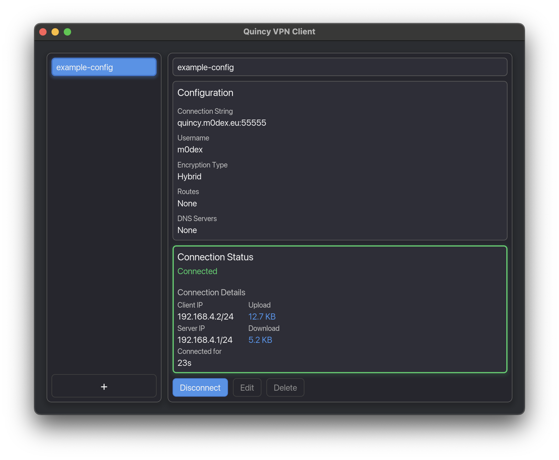
Task: Click the example-config name field
Action: (x=340, y=67)
